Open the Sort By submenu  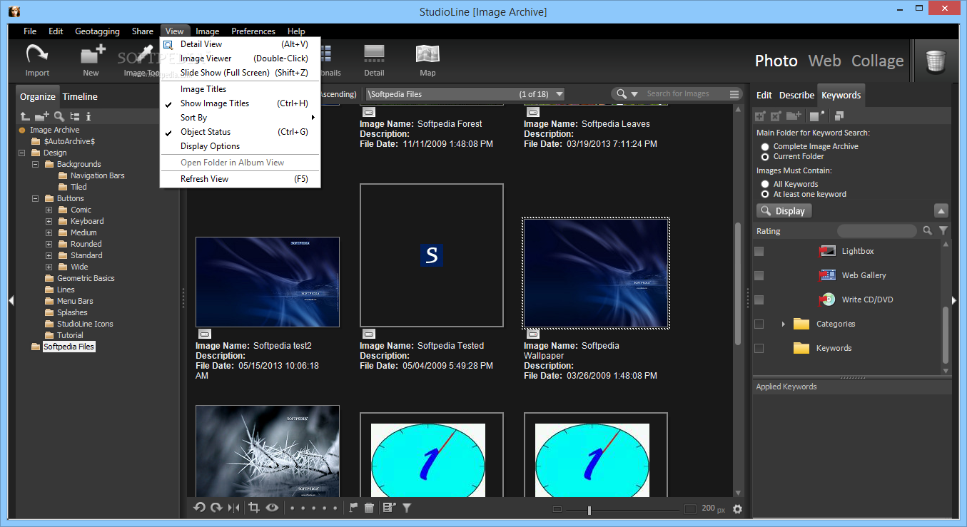pos(241,118)
